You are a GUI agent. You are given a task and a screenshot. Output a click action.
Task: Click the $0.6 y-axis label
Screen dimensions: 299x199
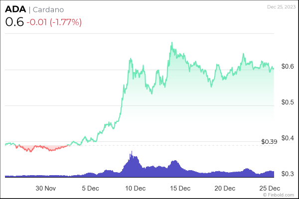pos(288,66)
